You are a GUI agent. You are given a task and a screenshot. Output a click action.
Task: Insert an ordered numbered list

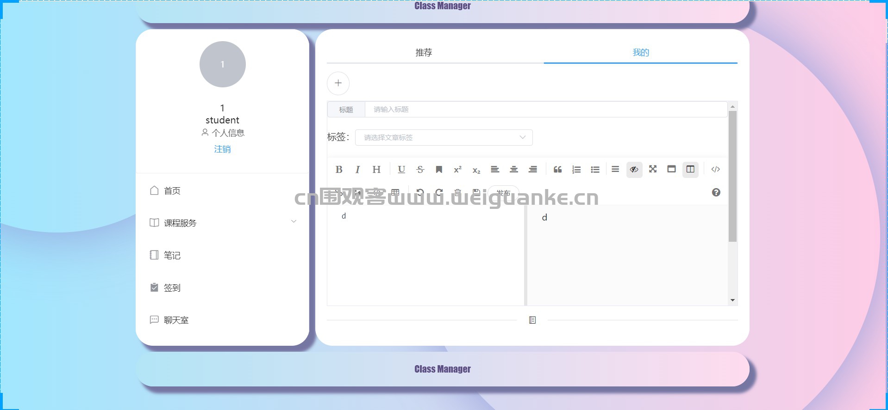[x=576, y=169]
